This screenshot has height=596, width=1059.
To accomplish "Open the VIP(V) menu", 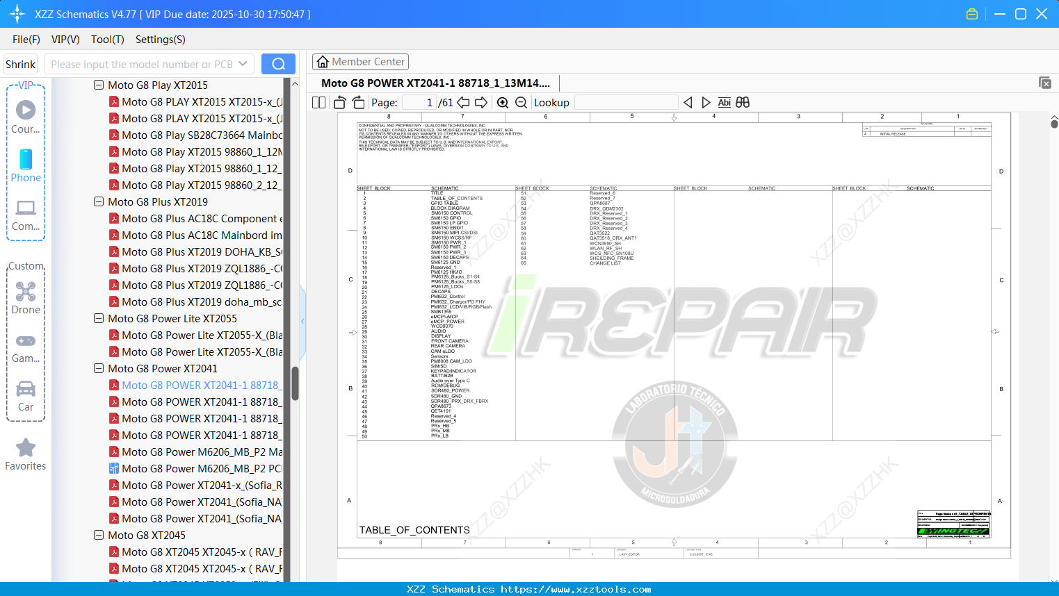I will click(65, 40).
